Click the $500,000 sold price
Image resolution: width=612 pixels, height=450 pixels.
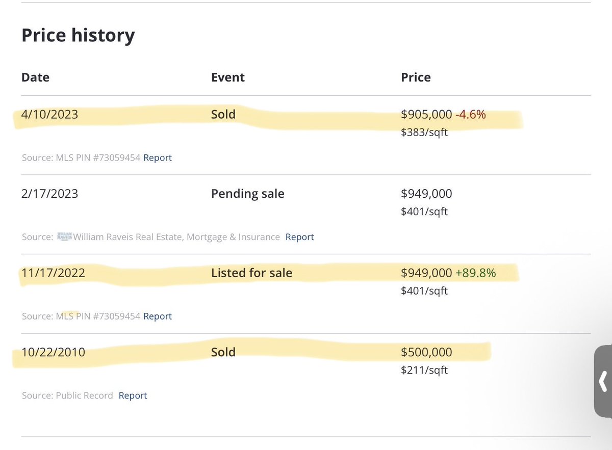tap(426, 352)
